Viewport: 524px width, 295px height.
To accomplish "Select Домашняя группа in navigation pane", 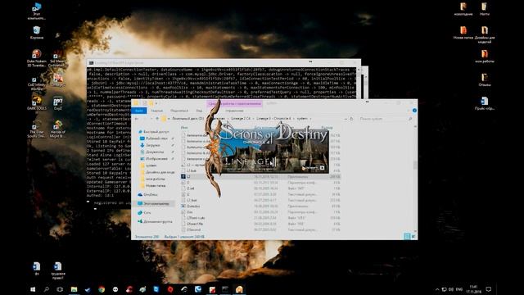I will [x=155, y=221].
